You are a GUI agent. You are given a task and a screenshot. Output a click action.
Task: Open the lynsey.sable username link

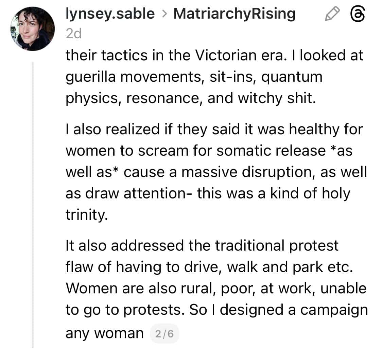(x=110, y=14)
